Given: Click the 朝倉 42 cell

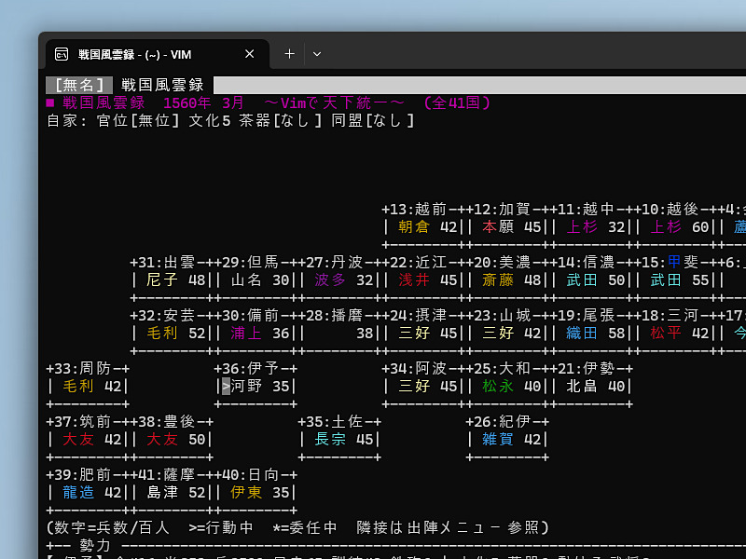Looking at the screenshot, I should 428,227.
